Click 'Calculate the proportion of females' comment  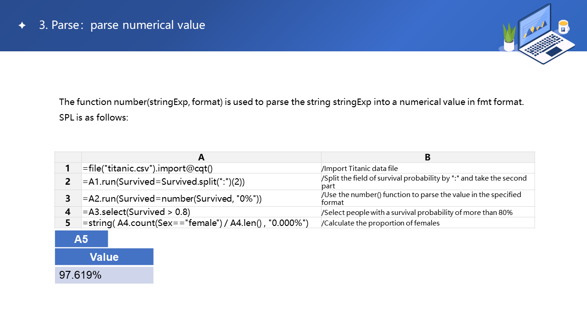tap(380, 223)
